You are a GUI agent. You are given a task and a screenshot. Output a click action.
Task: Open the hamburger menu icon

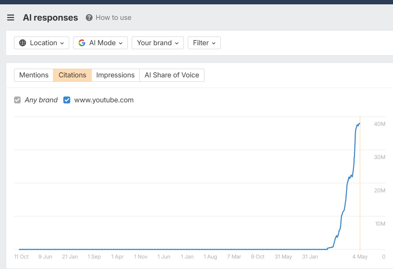10,17
